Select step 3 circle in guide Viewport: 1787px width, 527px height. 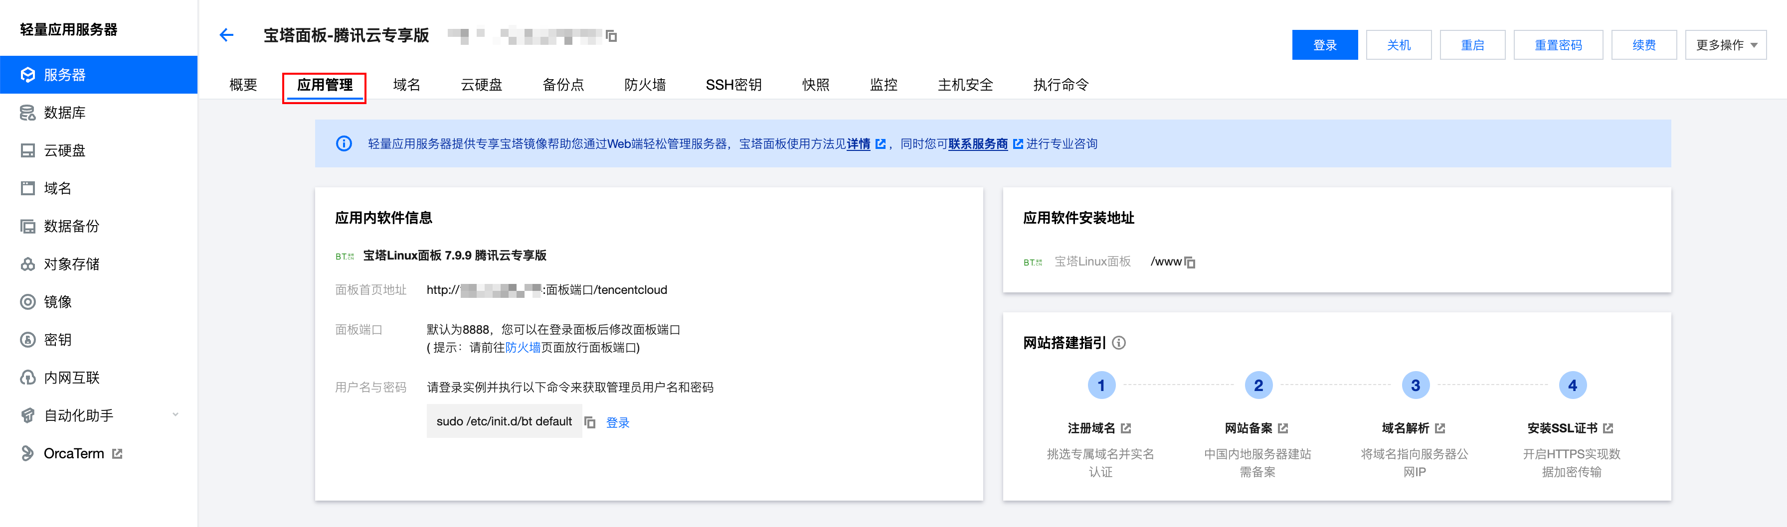(x=1415, y=385)
